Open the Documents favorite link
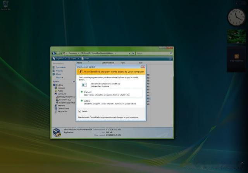This screenshot has height=173, width=248. (x=61, y=67)
